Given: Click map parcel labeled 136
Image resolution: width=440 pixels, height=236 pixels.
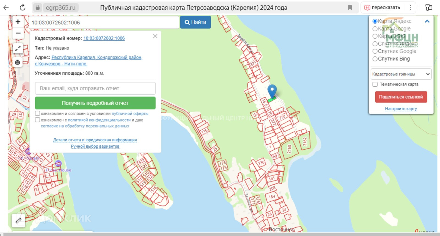Looking at the screenshot, I should tap(261, 162).
